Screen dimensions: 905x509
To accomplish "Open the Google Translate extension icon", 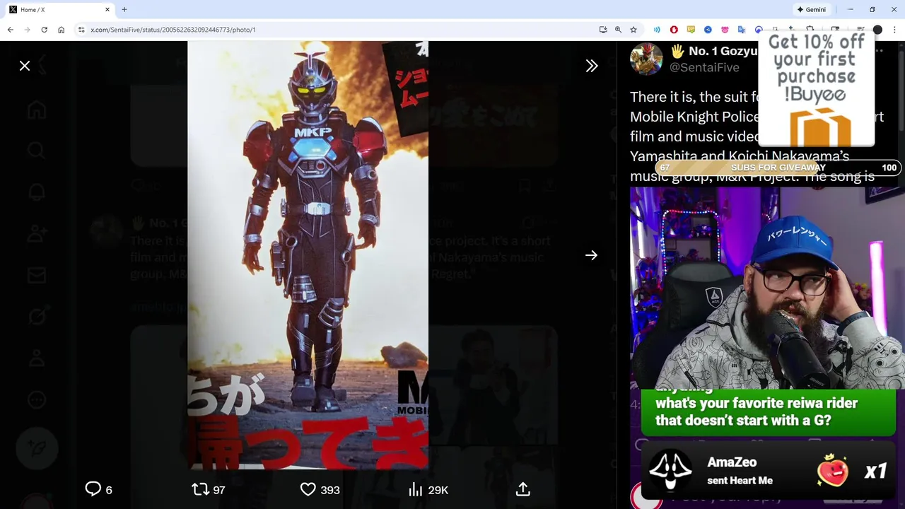I will [x=742, y=30].
